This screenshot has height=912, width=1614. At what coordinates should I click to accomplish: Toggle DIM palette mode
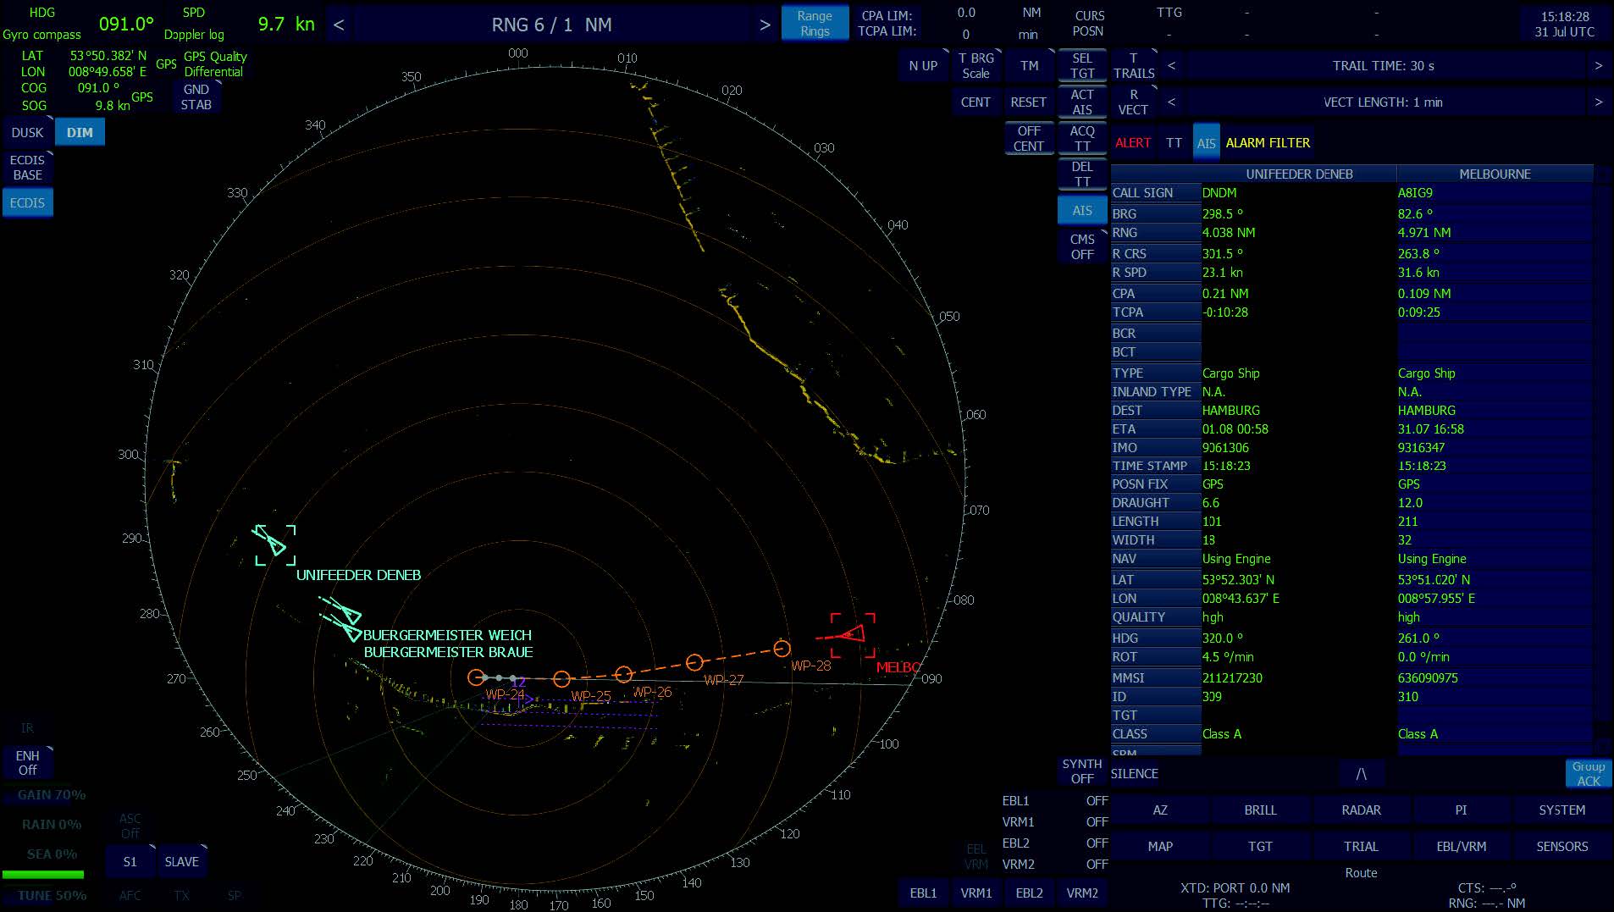coord(80,132)
